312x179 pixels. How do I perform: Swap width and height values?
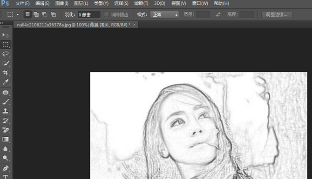(218, 14)
